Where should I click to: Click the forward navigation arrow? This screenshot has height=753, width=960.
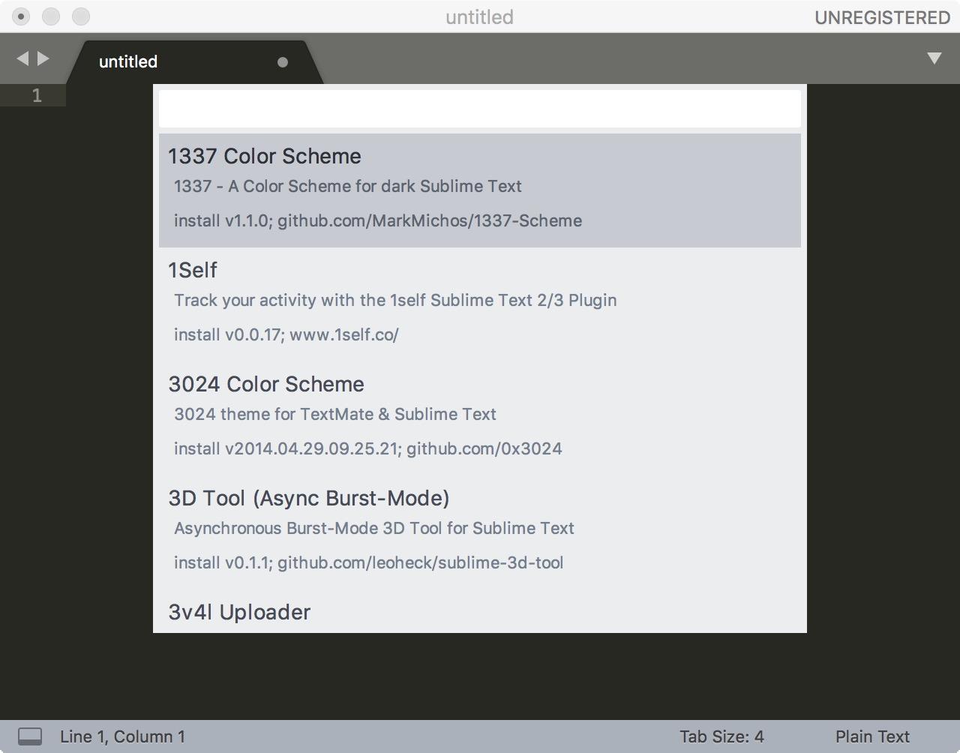(43, 58)
